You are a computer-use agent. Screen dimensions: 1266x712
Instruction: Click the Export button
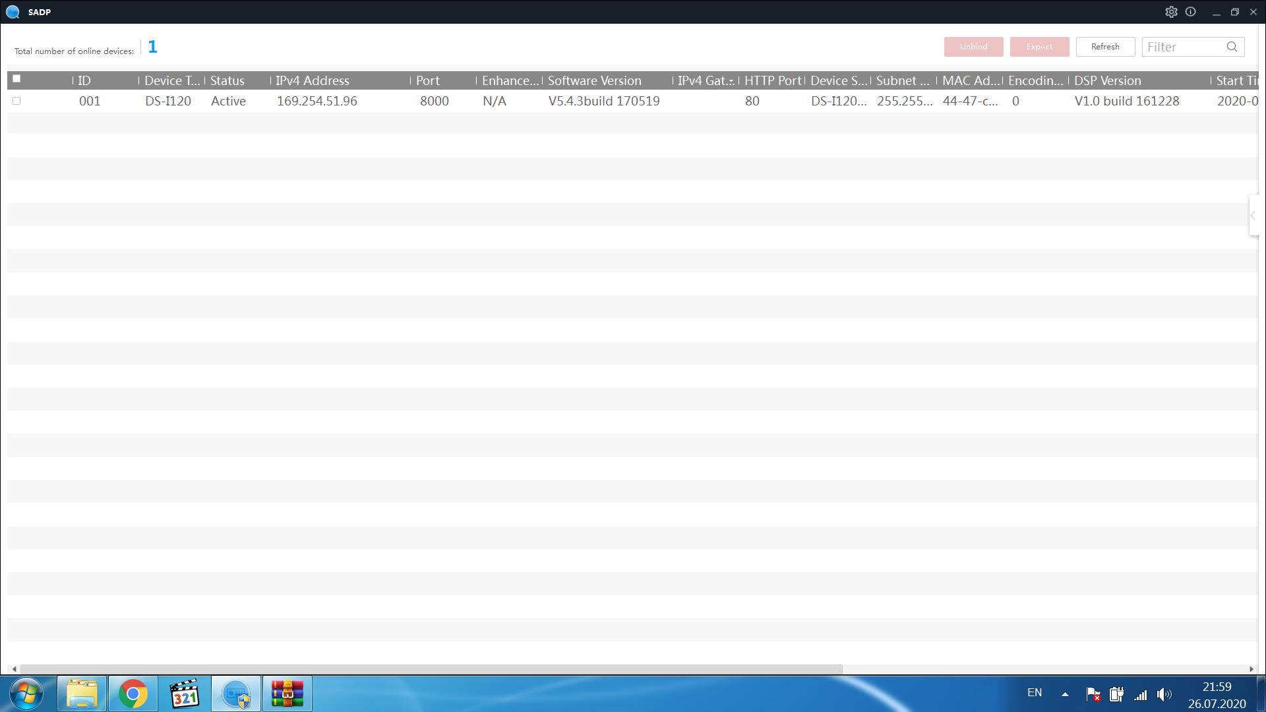[x=1039, y=47]
